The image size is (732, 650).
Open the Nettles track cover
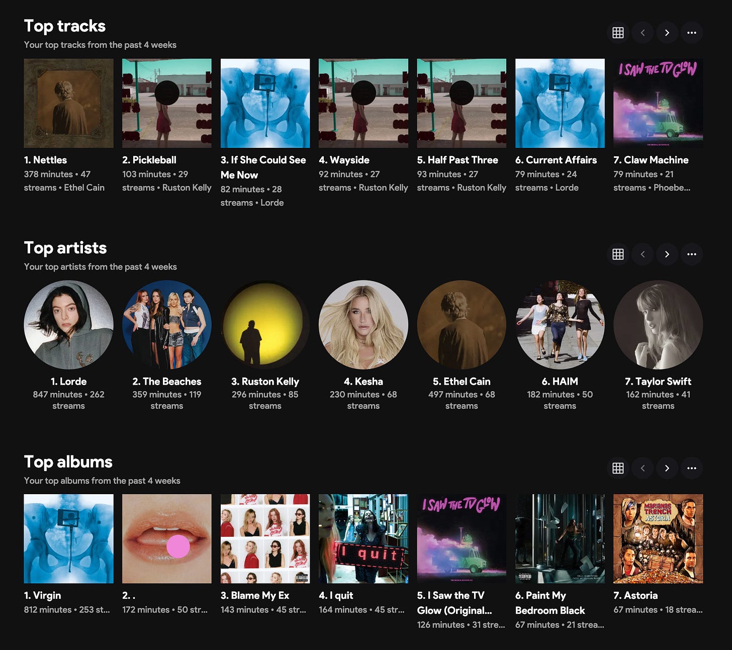pyautogui.click(x=69, y=103)
